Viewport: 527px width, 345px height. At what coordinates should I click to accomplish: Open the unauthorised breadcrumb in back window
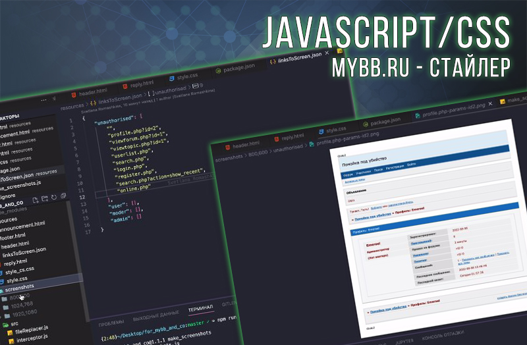tap(171, 90)
